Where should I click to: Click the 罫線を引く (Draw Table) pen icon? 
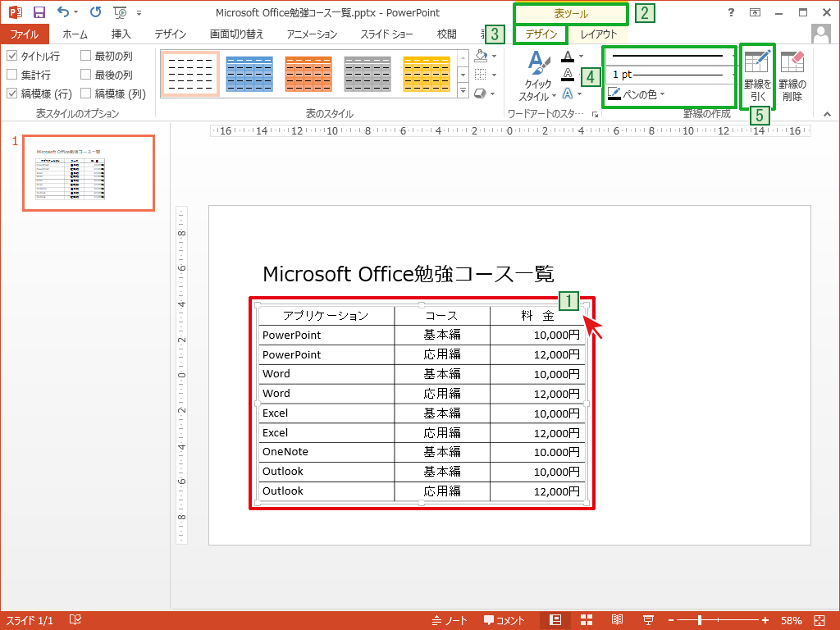tap(757, 62)
